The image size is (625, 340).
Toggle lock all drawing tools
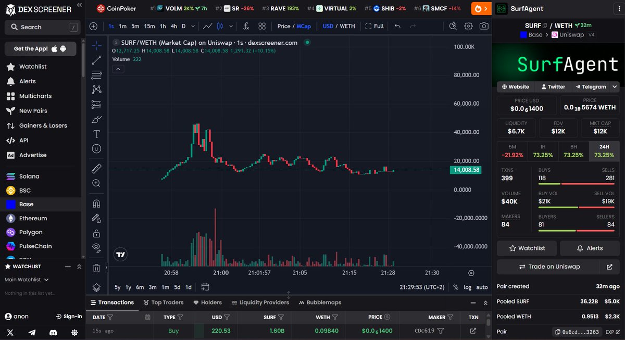pos(96,233)
